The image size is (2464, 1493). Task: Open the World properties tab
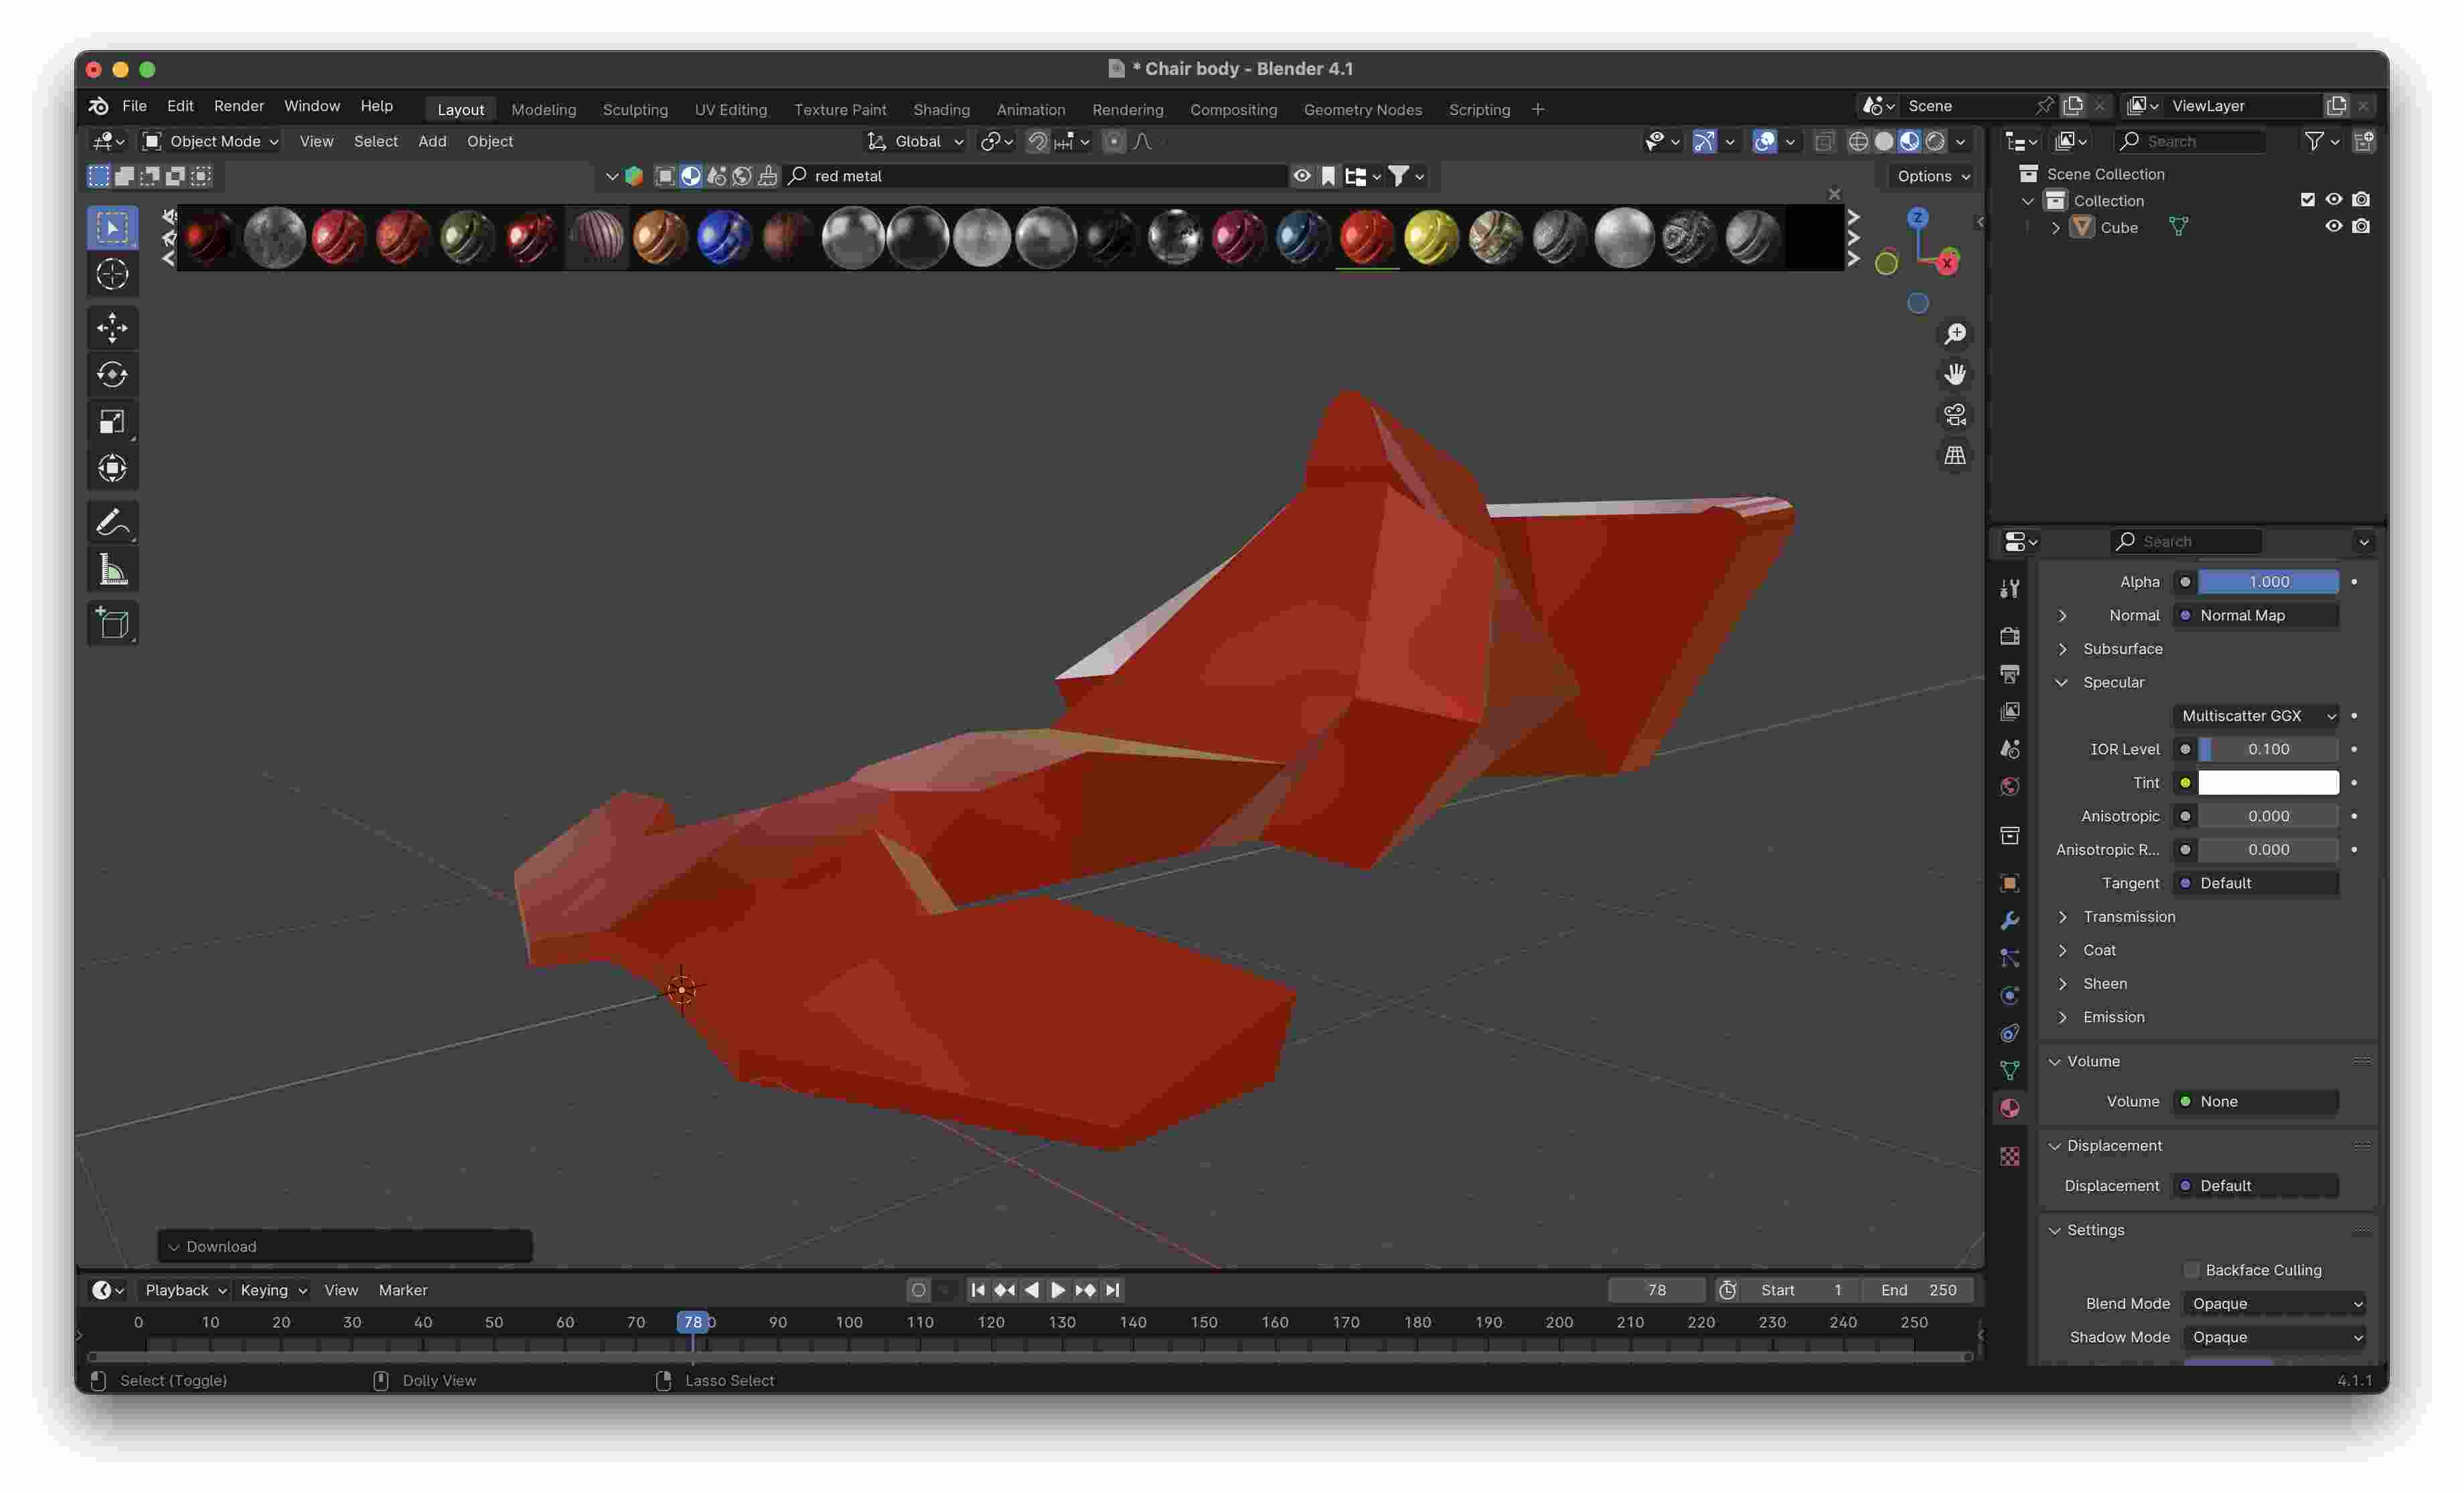(x=2009, y=787)
